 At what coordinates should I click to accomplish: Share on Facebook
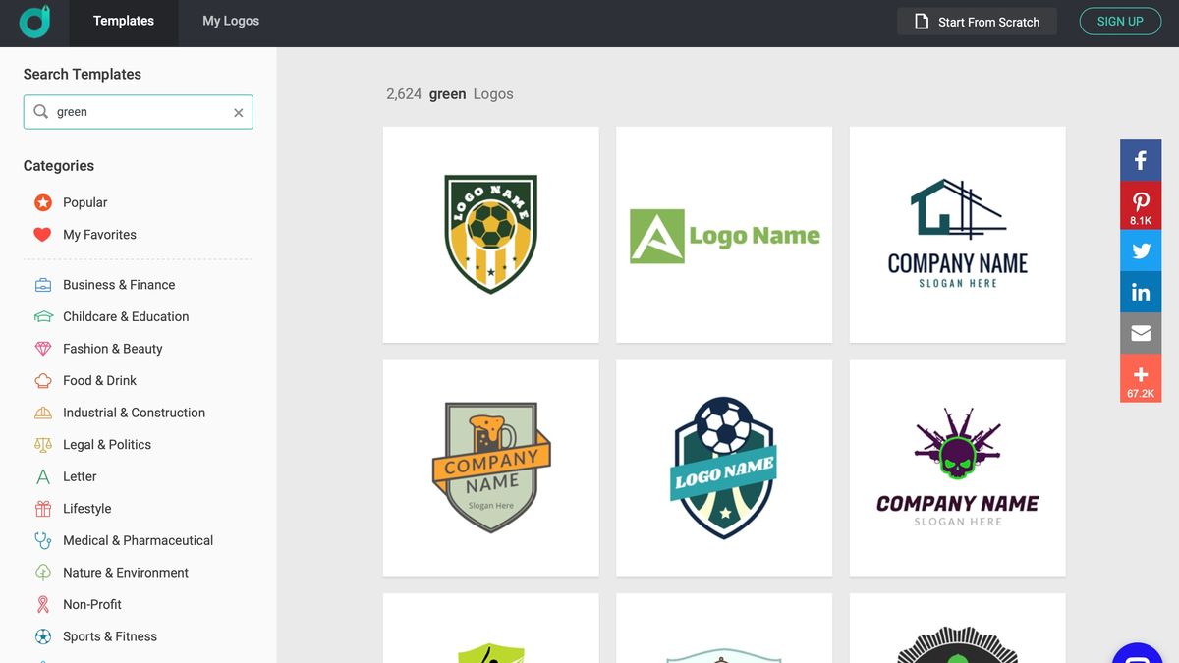tap(1141, 161)
